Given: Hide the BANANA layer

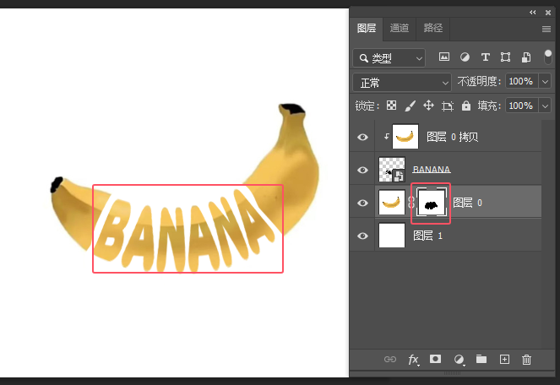Looking at the screenshot, I should tap(362, 170).
